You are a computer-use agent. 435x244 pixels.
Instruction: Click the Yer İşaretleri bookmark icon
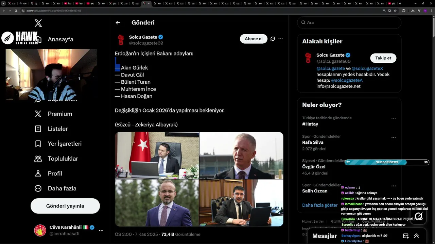(x=38, y=144)
